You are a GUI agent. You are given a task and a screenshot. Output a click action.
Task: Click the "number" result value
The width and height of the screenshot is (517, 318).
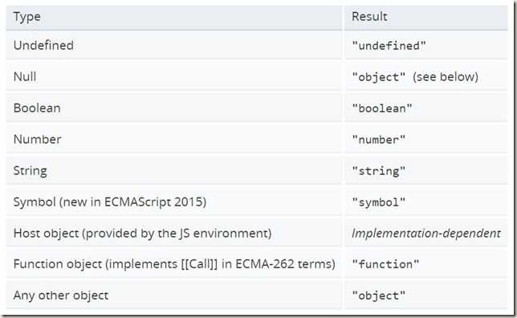pos(379,140)
